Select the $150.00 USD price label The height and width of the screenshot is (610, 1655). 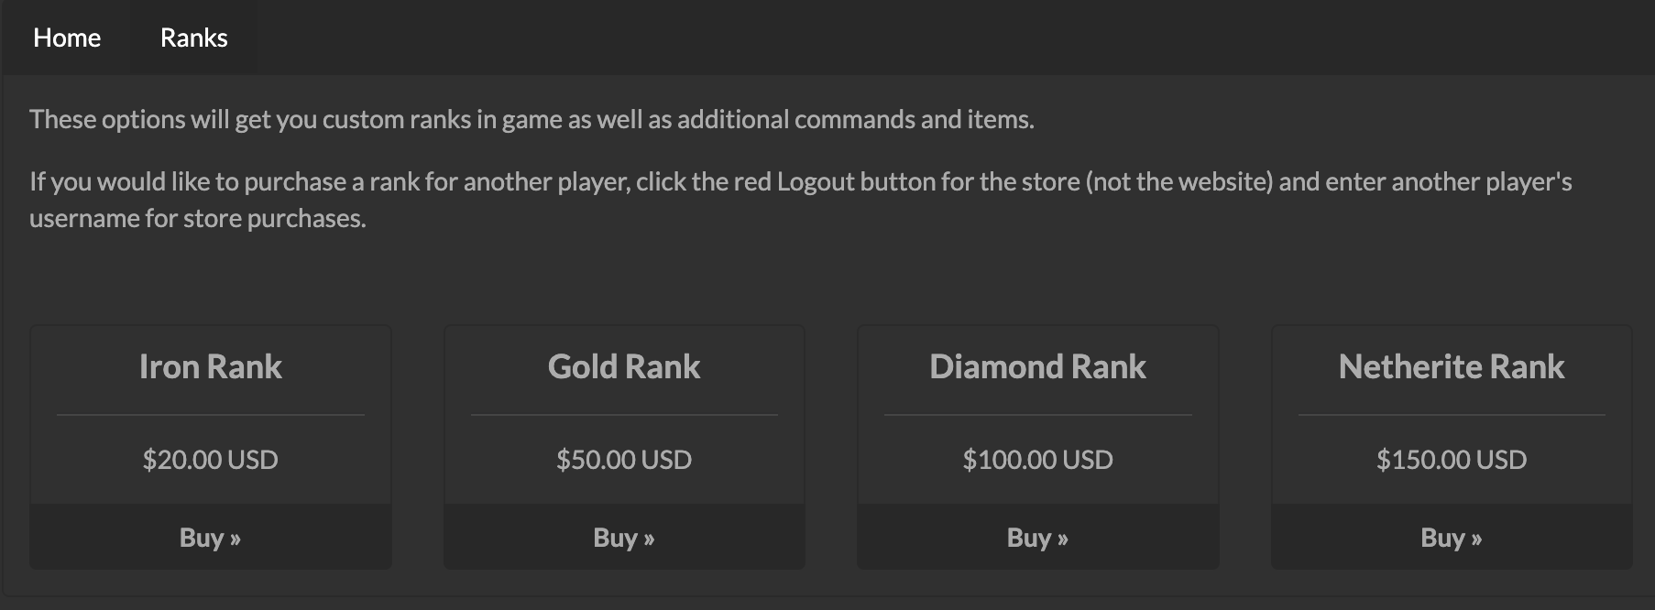1452,459
